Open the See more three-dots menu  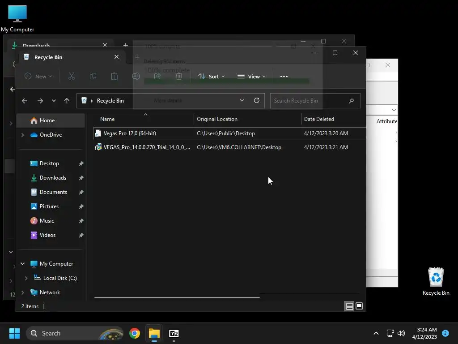coord(284,76)
